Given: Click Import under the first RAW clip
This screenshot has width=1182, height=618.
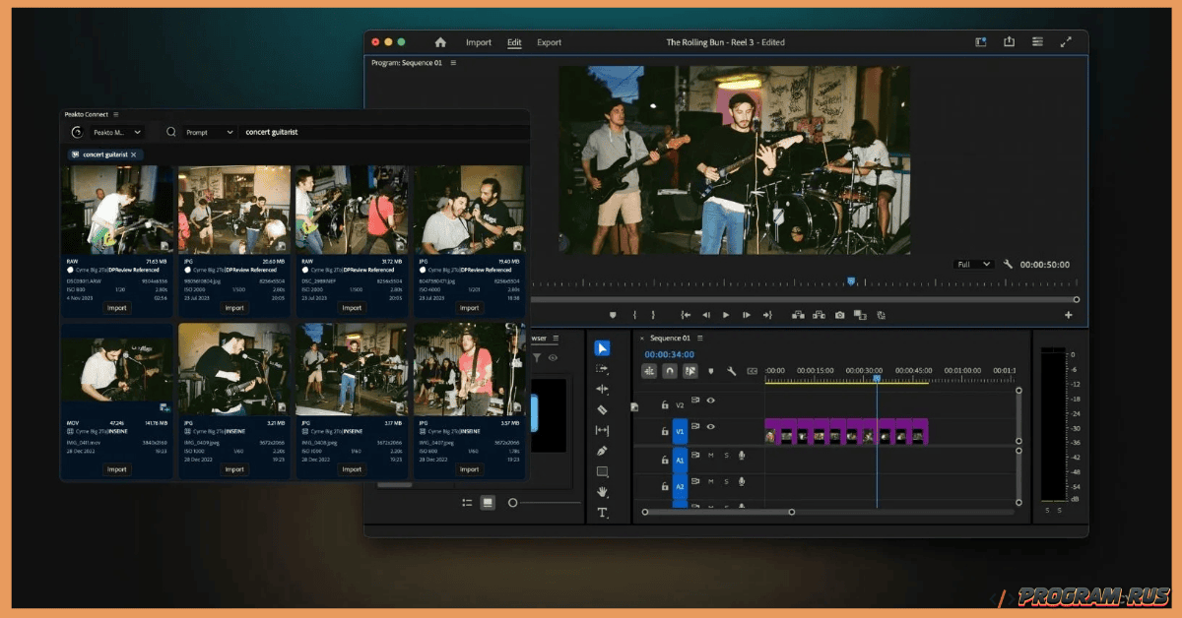Looking at the screenshot, I should (x=116, y=307).
